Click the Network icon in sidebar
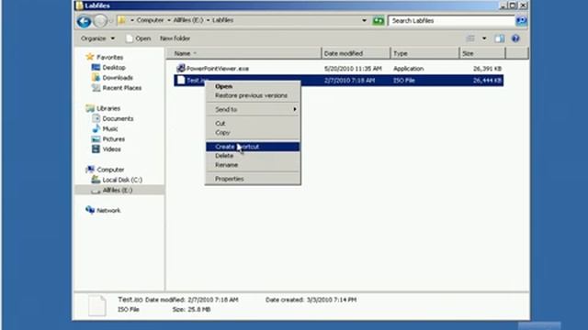 (90, 210)
